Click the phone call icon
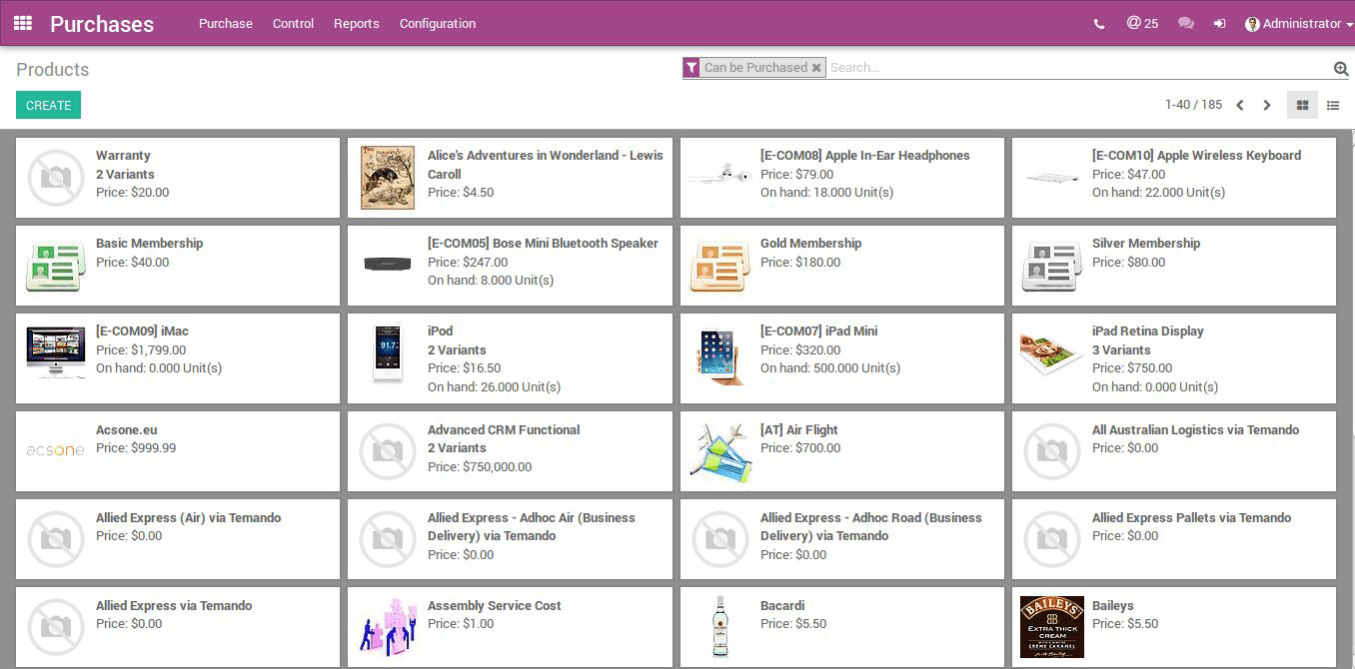Viewport: 1355px width, 669px height. coord(1099,24)
